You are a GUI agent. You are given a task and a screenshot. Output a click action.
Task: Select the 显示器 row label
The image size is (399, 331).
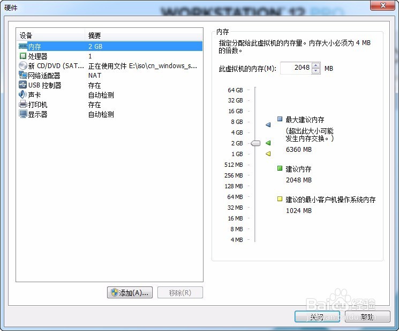click(x=37, y=114)
